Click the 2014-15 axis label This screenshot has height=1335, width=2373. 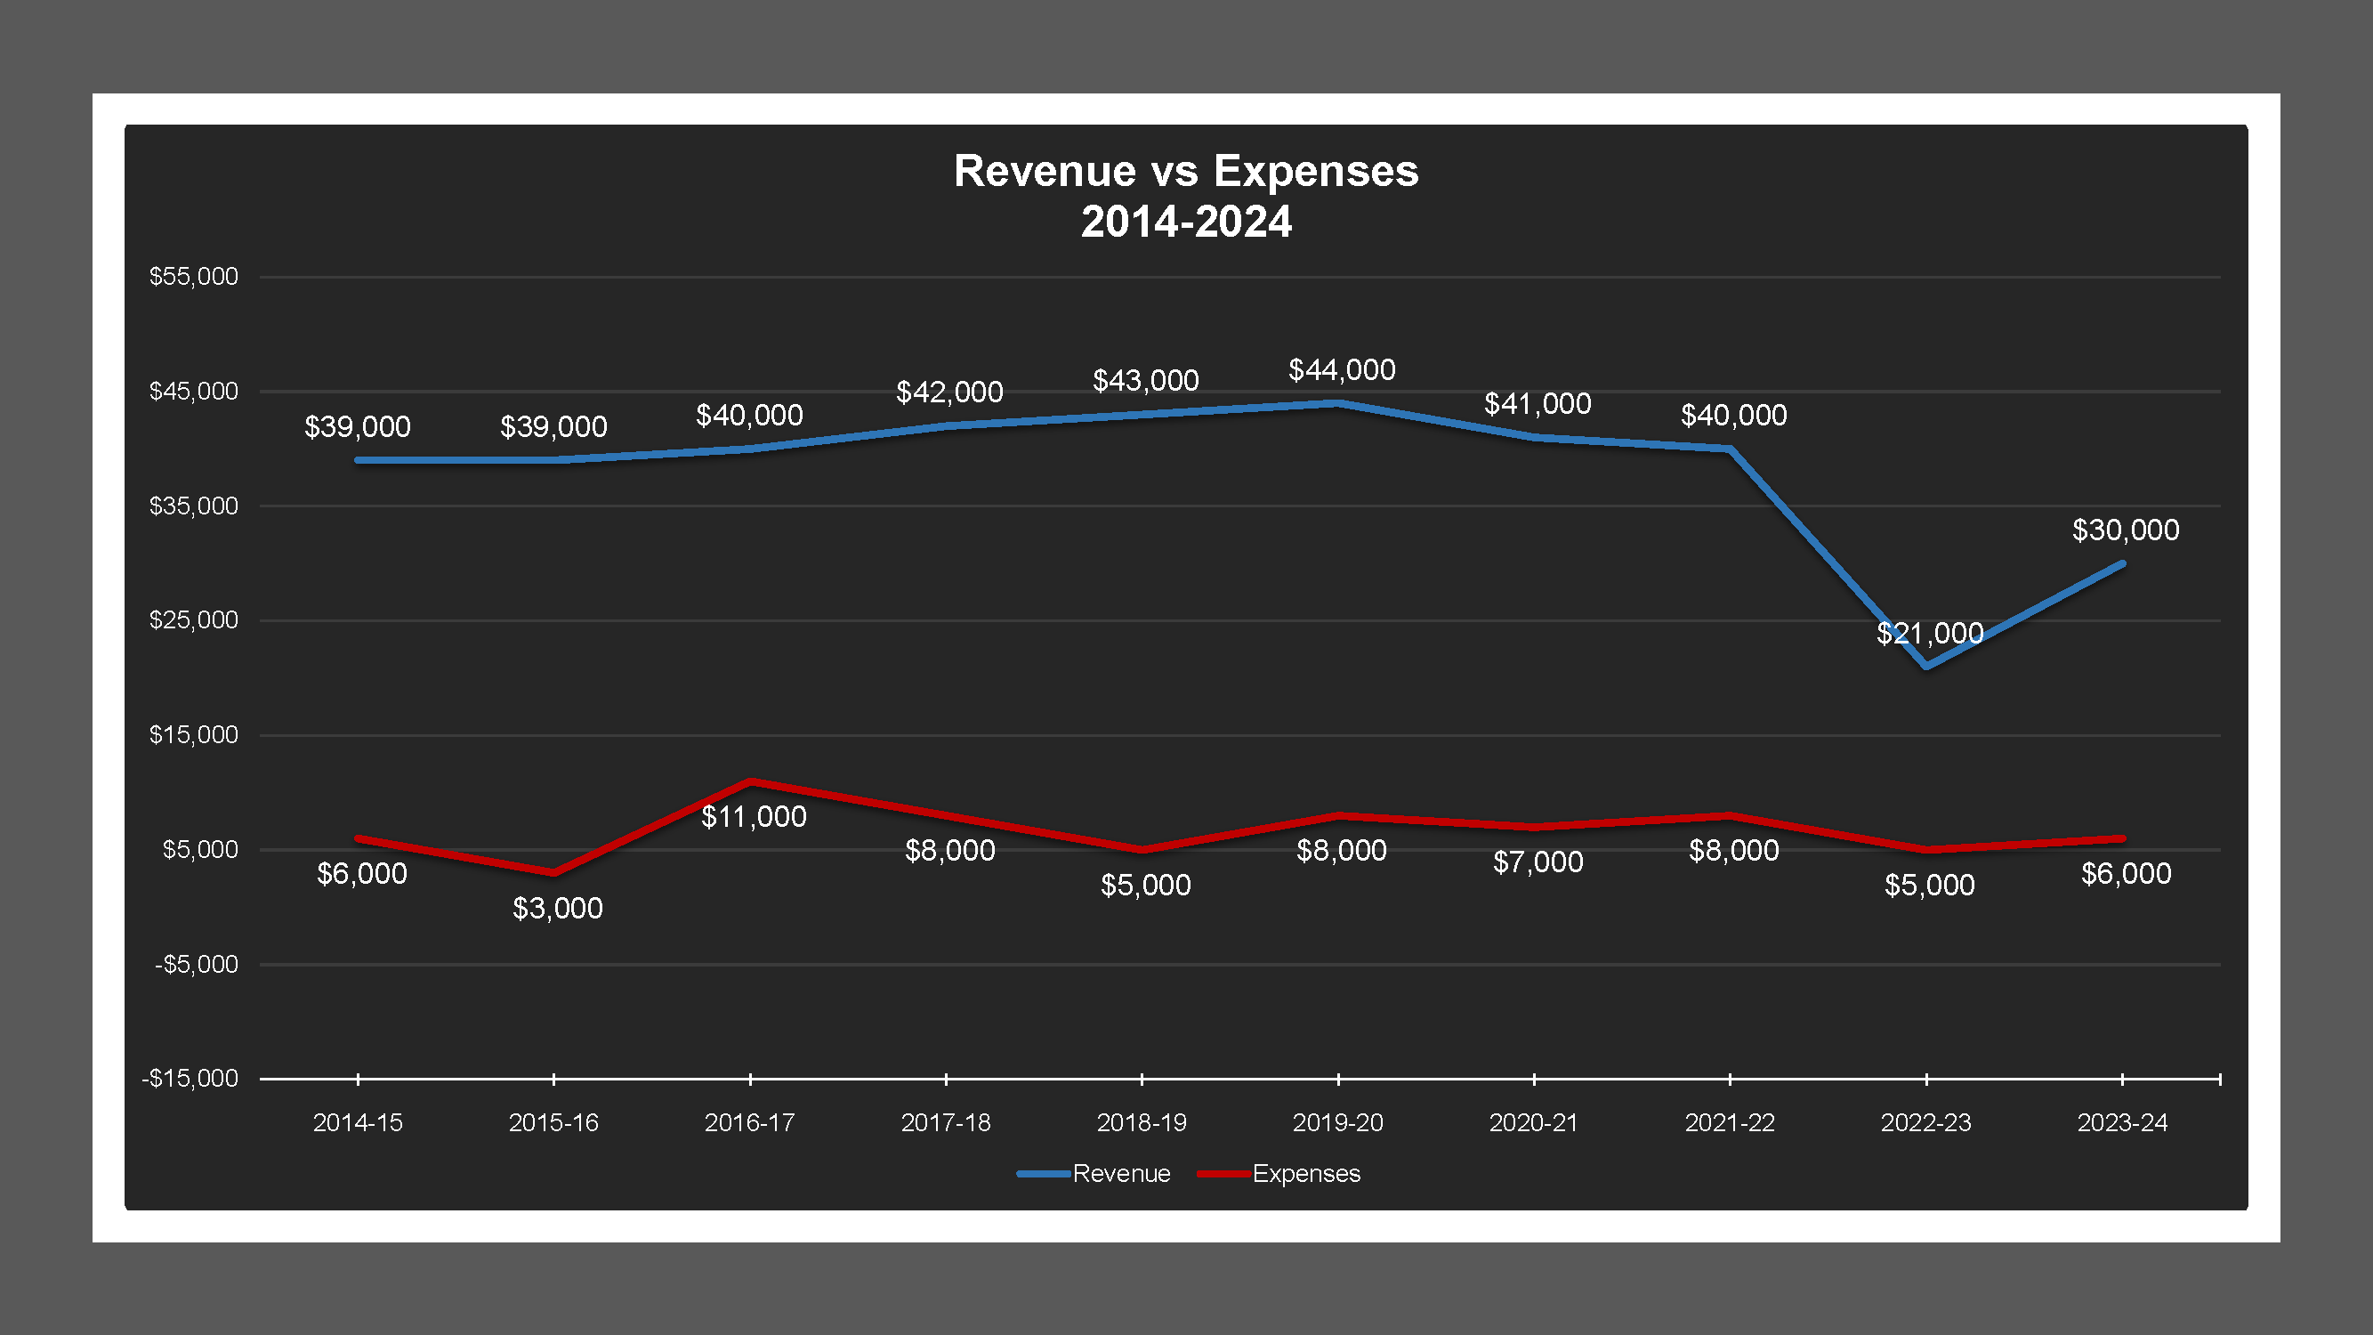coord(358,1123)
